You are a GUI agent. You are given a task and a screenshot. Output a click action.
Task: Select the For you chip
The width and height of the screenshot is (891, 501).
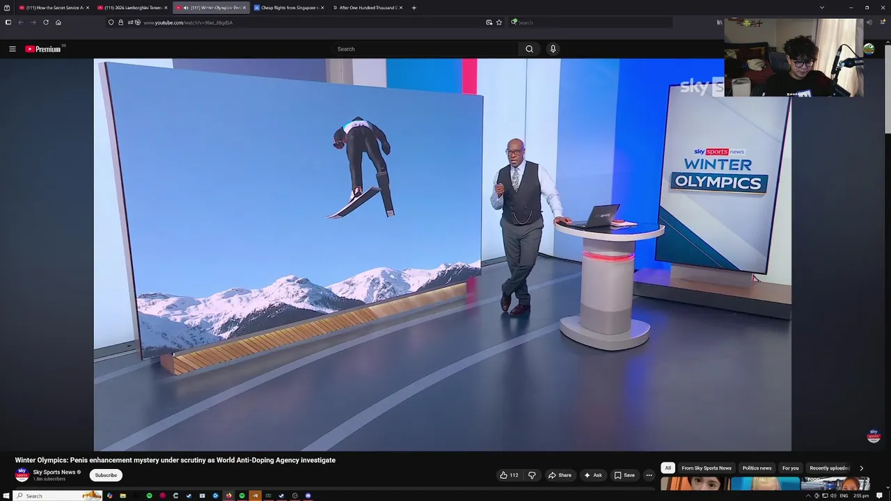tap(791, 468)
